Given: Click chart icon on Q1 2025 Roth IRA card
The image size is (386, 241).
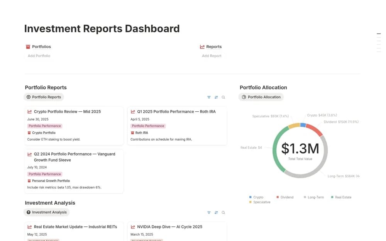Looking at the screenshot, I should [133, 112].
